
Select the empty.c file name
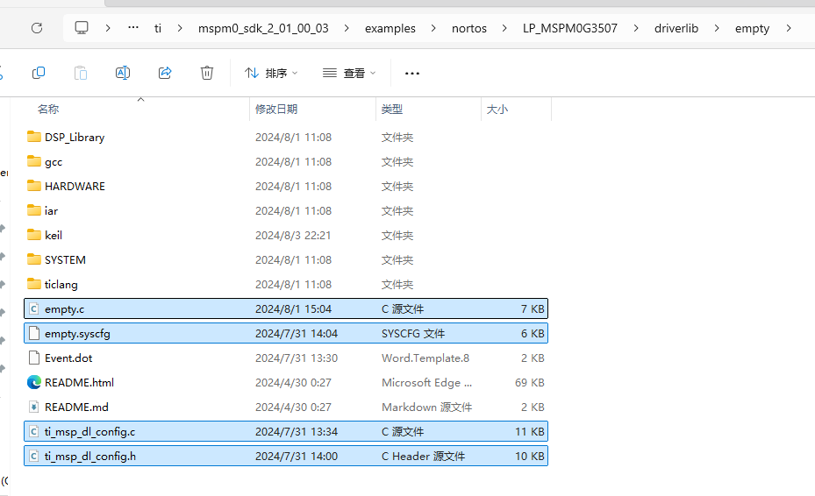pyautogui.click(x=64, y=309)
